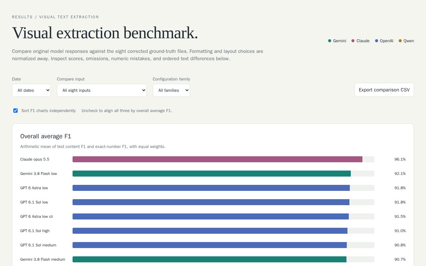Click the 'GPT 6.1 Sol high' row label

(x=35, y=231)
